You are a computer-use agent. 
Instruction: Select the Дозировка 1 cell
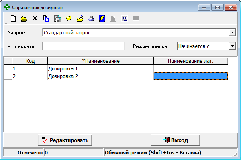101,68
